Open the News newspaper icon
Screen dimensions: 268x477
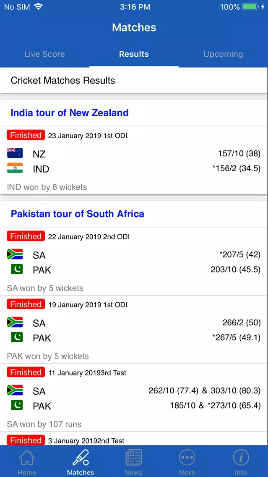pyautogui.click(x=134, y=457)
